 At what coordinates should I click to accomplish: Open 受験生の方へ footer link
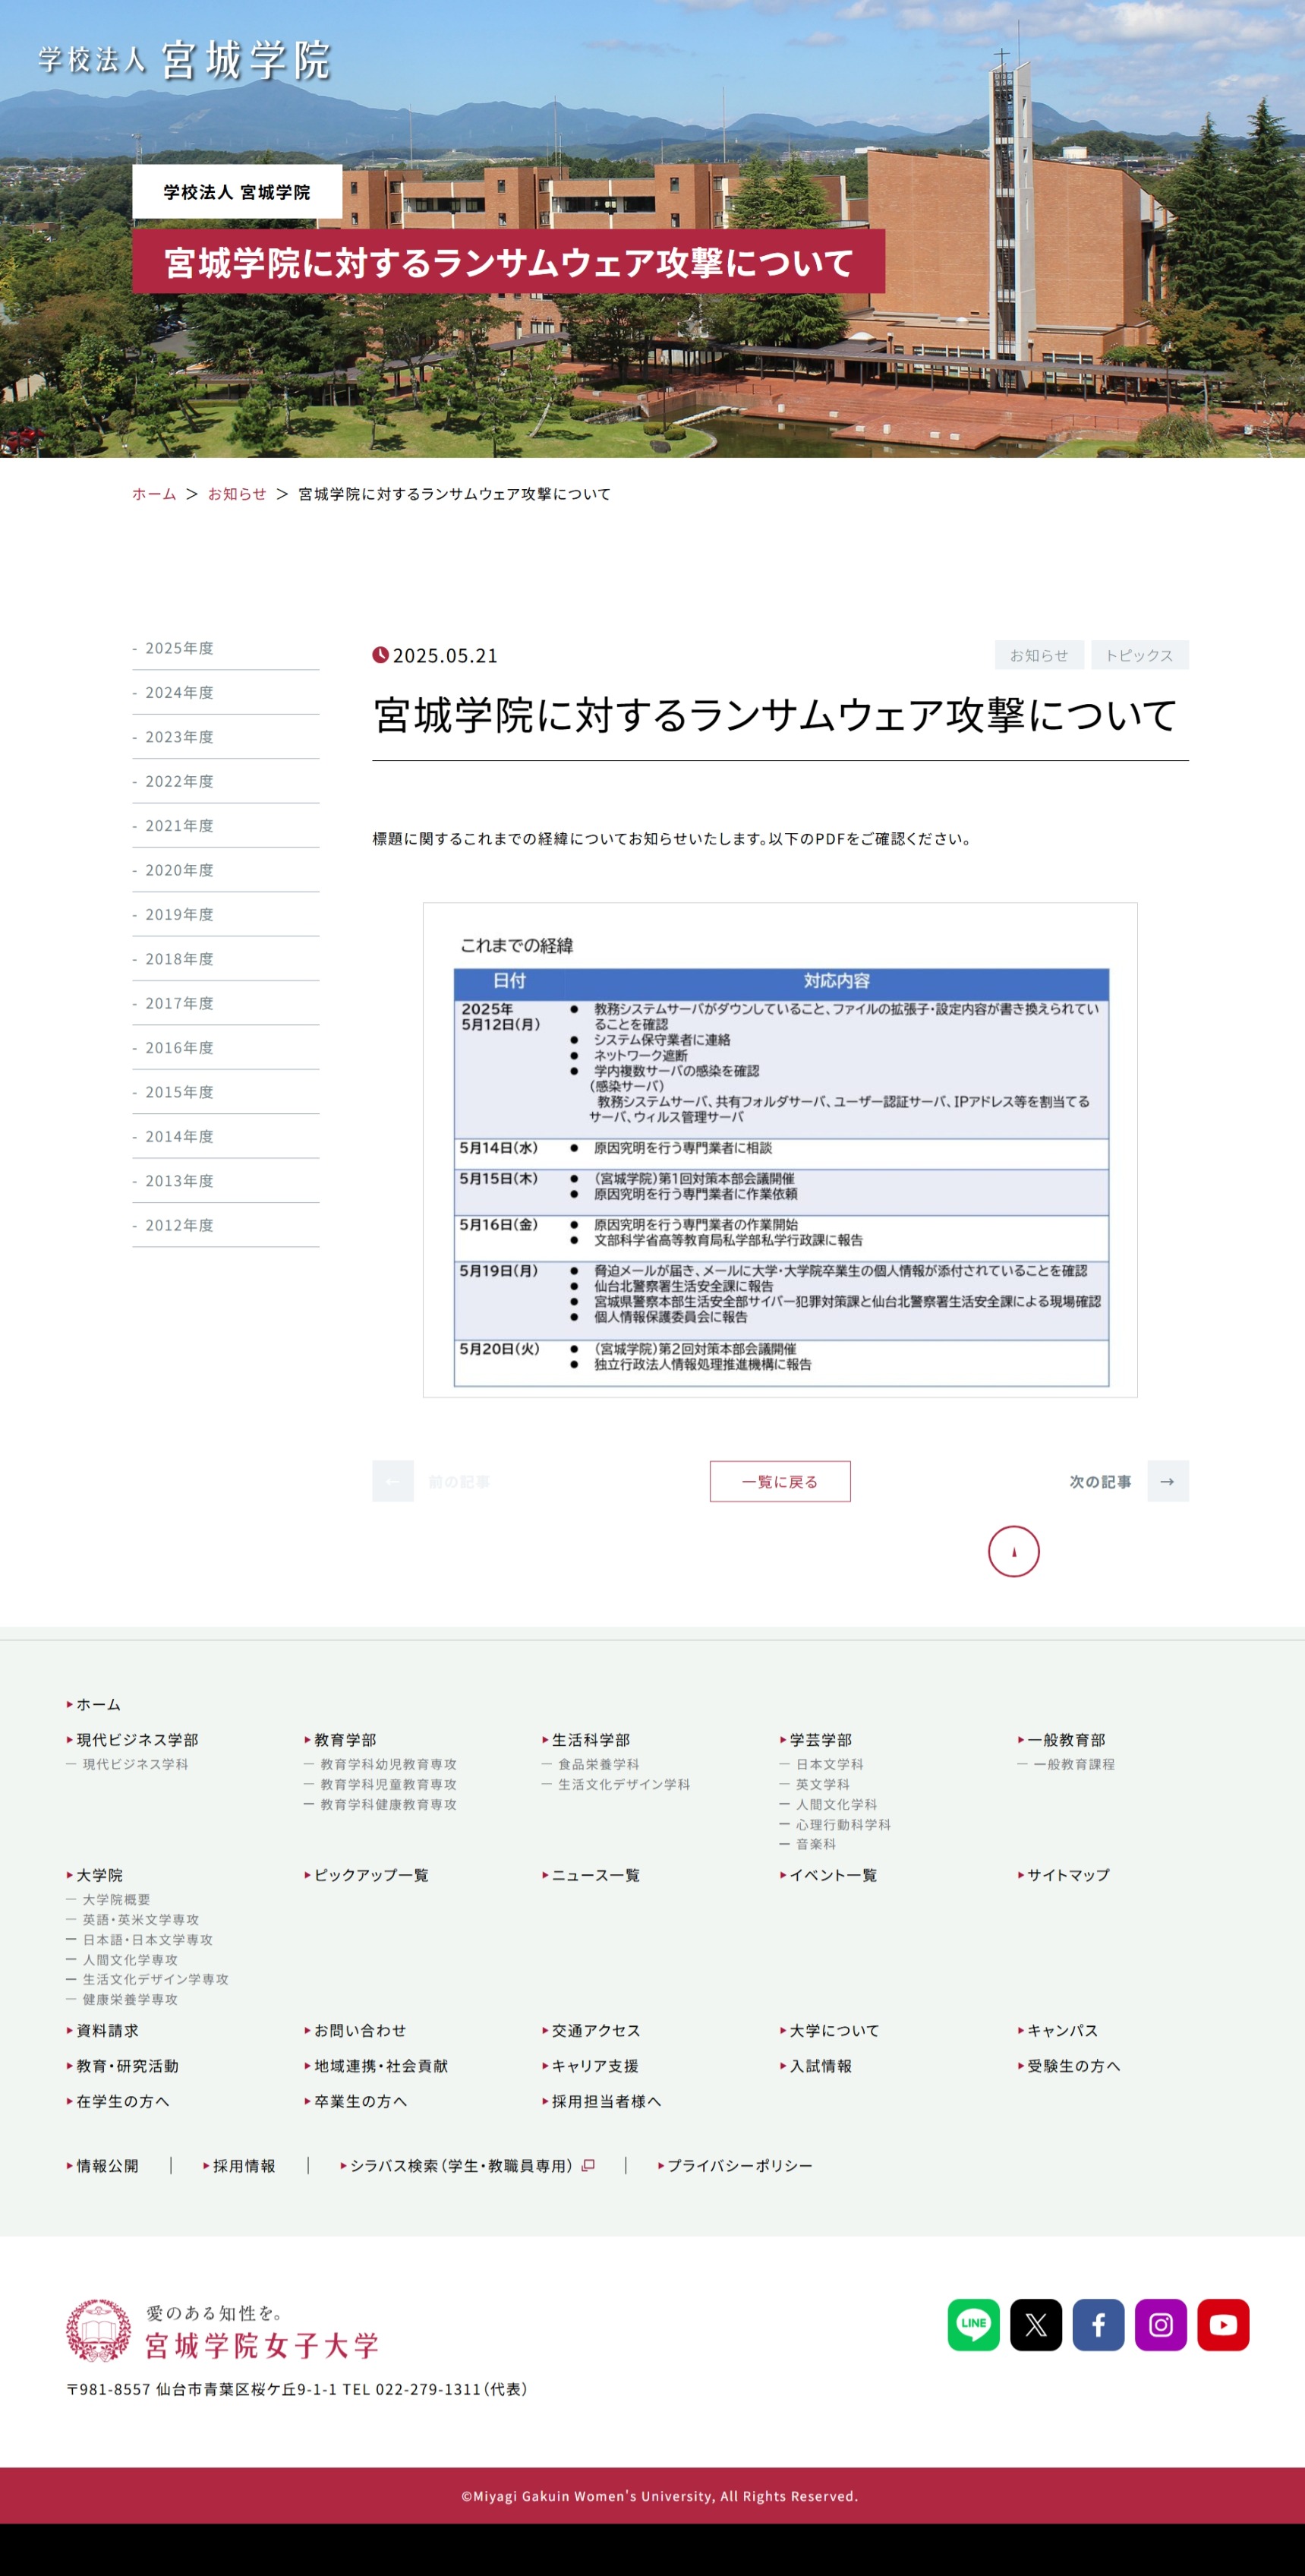click(1069, 2066)
